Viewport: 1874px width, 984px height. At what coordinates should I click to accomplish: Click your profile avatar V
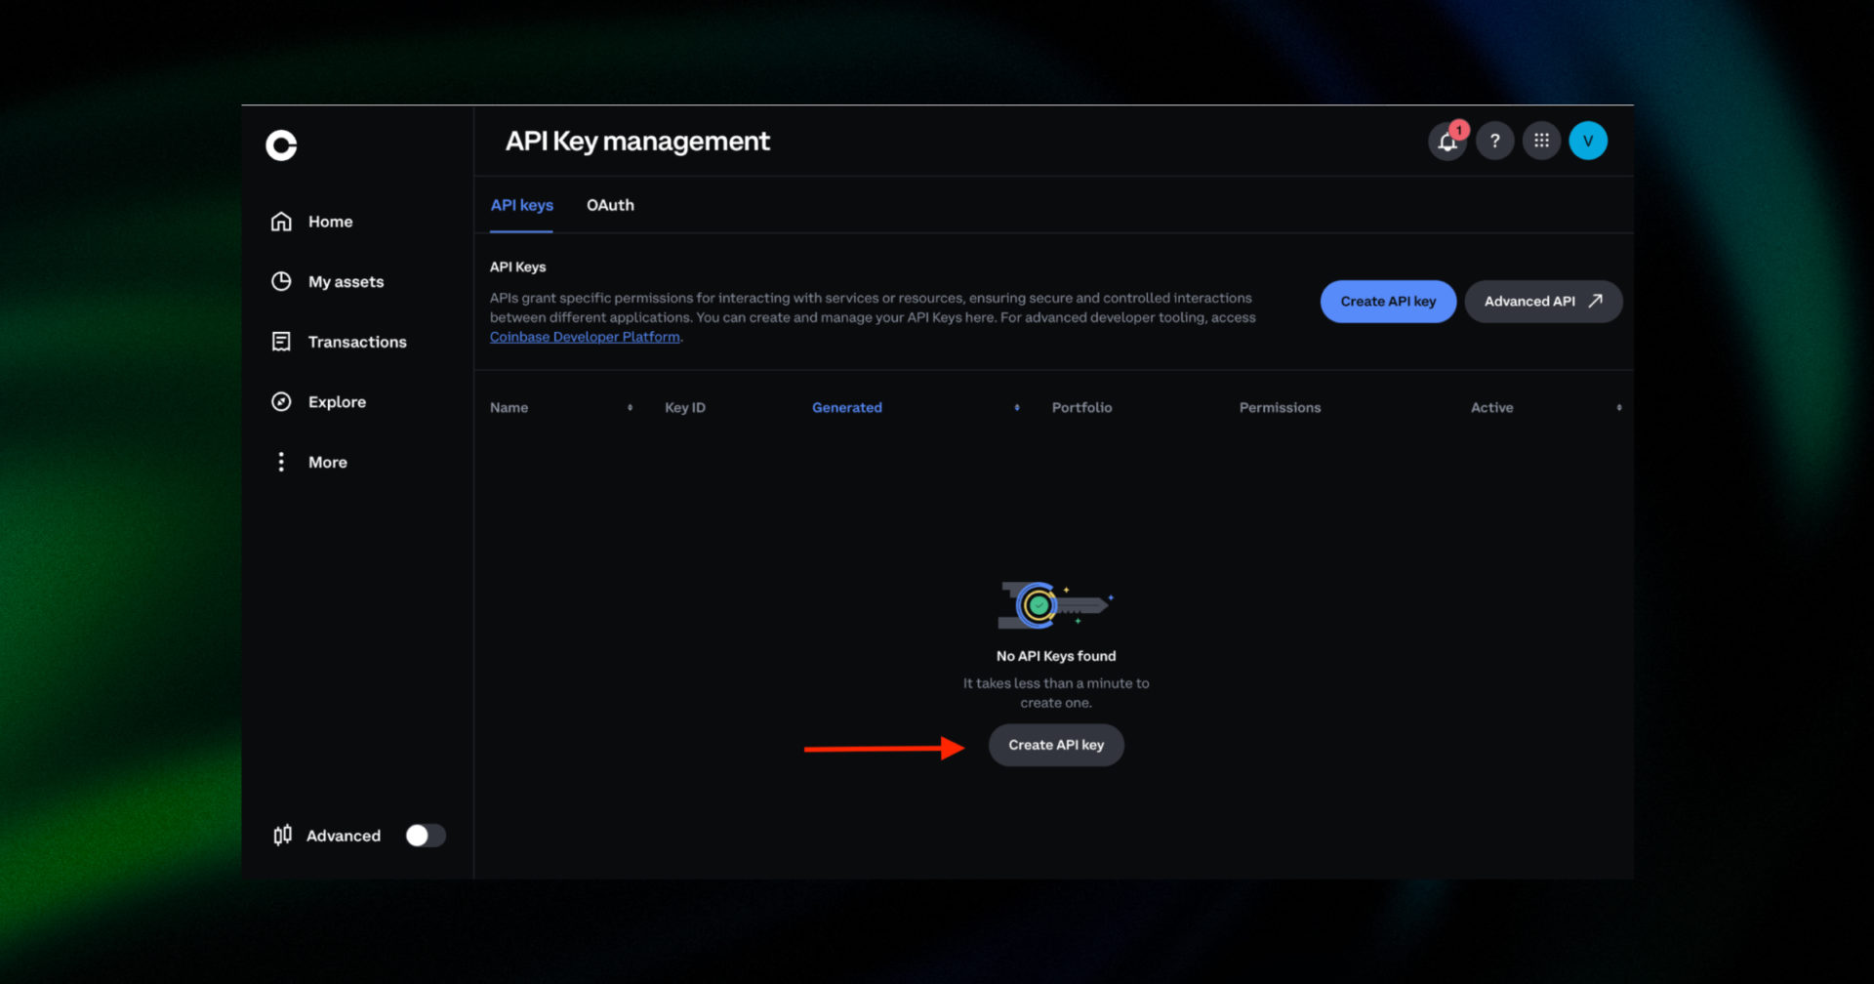(x=1588, y=141)
